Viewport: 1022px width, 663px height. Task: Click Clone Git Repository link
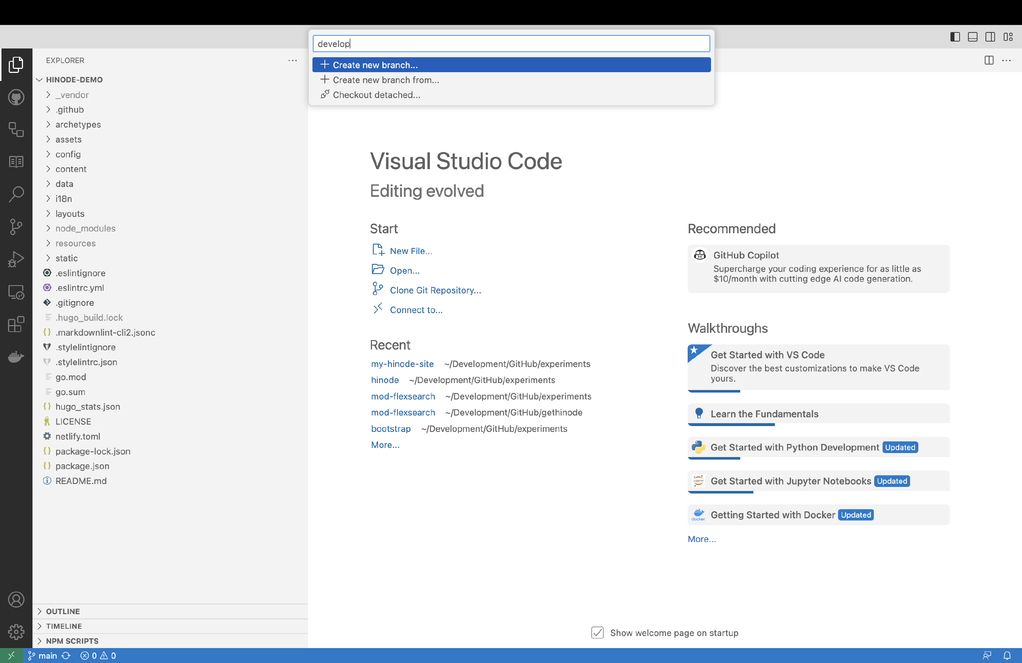point(434,290)
